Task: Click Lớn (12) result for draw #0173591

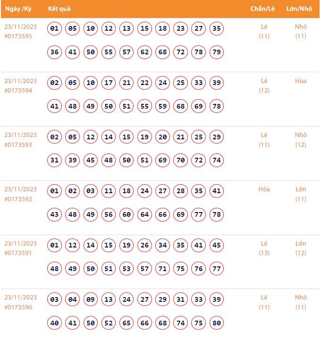Action: [301, 248]
